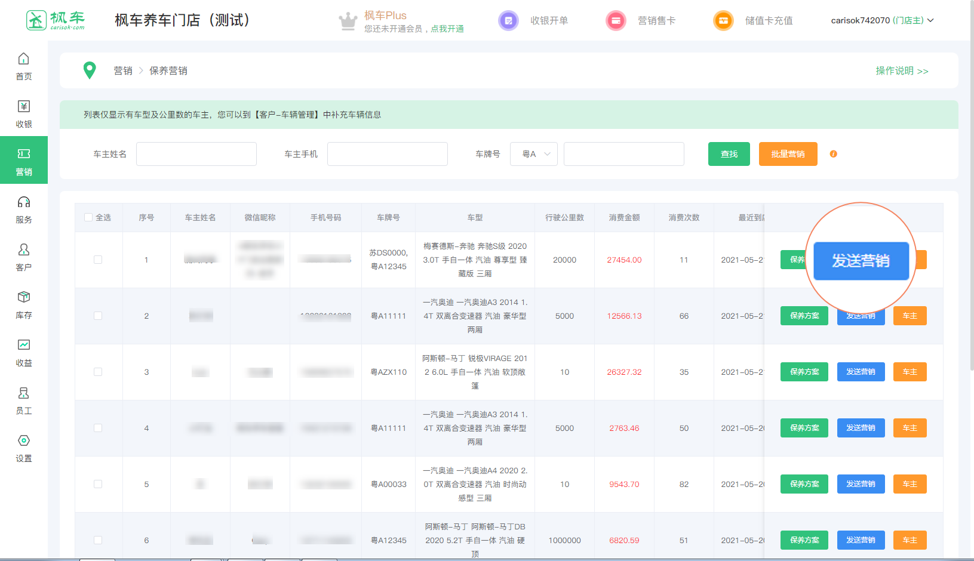
Task: Expand the carisok742070 account dropdown
Action: tap(882, 20)
